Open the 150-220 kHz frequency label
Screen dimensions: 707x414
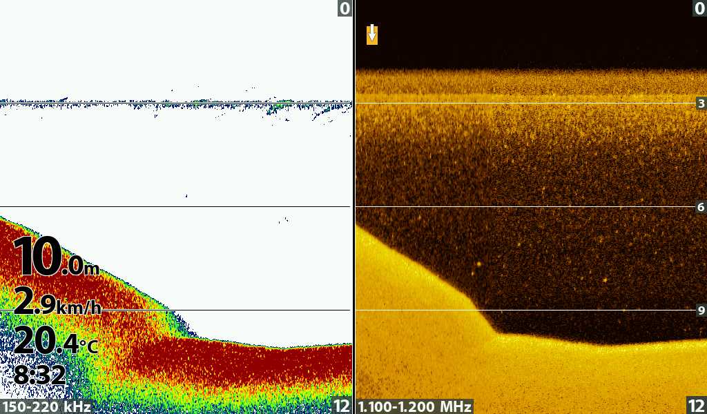pos(46,407)
